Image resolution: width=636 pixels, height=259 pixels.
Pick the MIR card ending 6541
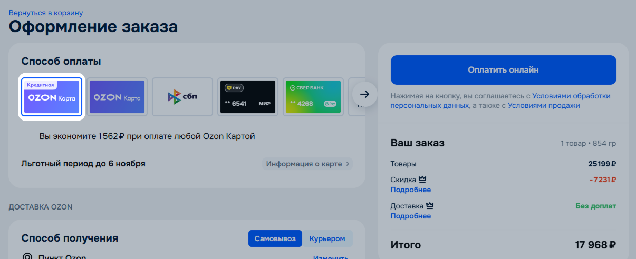tap(248, 97)
